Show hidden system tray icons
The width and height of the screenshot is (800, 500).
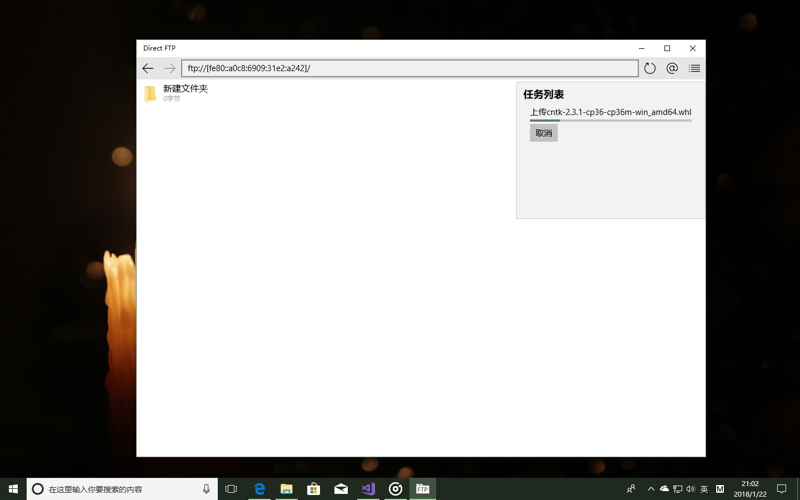[x=651, y=489]
